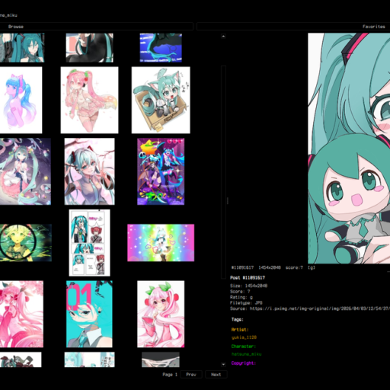
Task: Select the cyan "01" poster Miku thumbnail
Action: pos(89,314)
